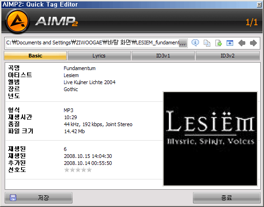The width and height of the screenshot is (264, 207).
Task: Go to previous file with left arrow
Action: tap(242, 43)
